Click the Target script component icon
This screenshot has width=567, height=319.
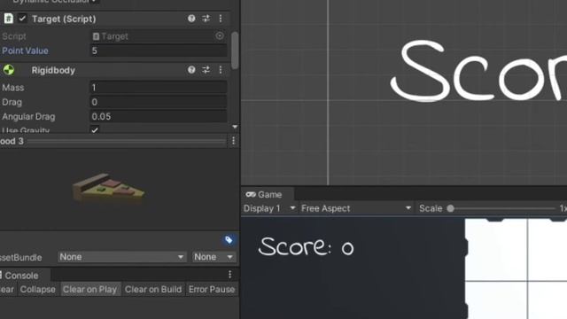pyautogui.click(x=8, y=19)
